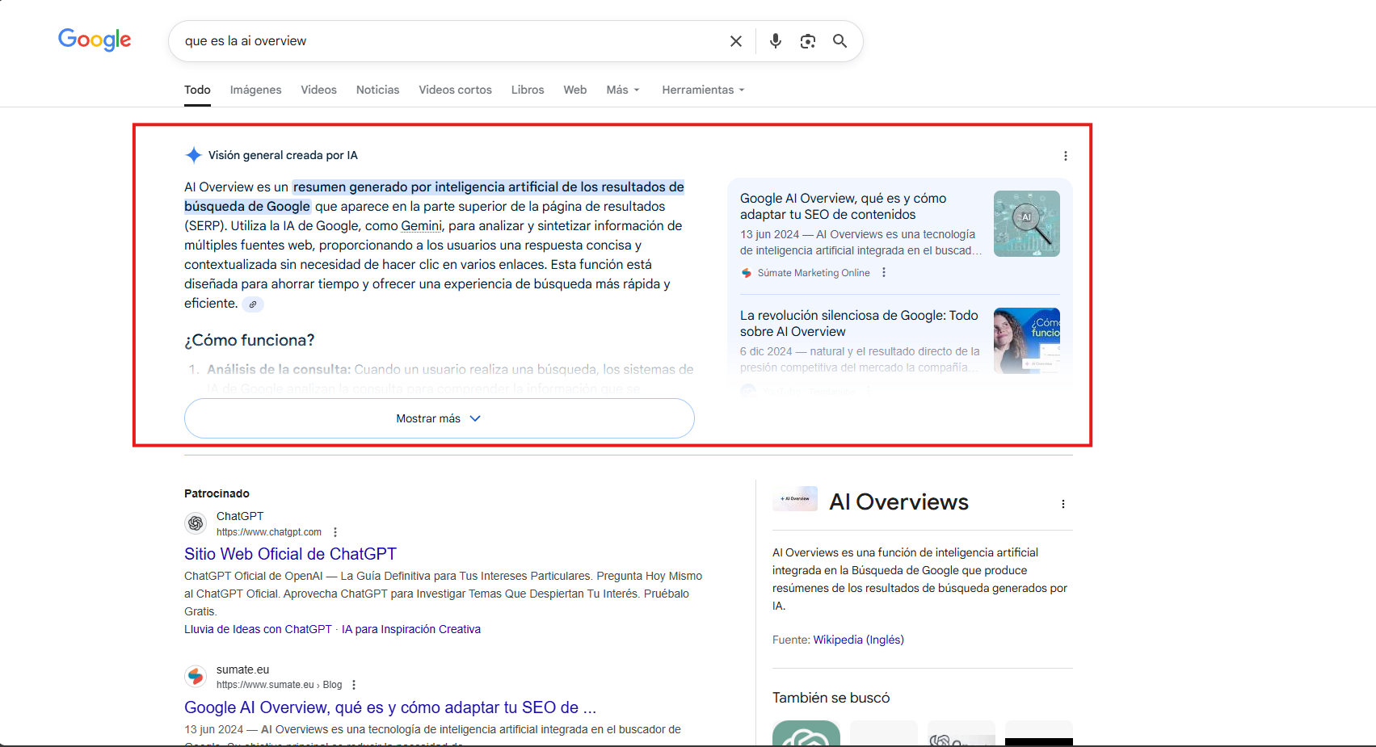Click the '¿Cómo funciona?' heading
The height and width of the screenshot is (747, 1376).
pyautogui.click(x=250, y=340)
